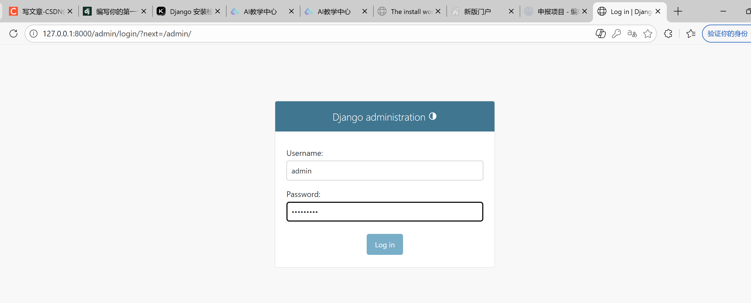Switch to 新版门户 tab

(x=478, y=12)
